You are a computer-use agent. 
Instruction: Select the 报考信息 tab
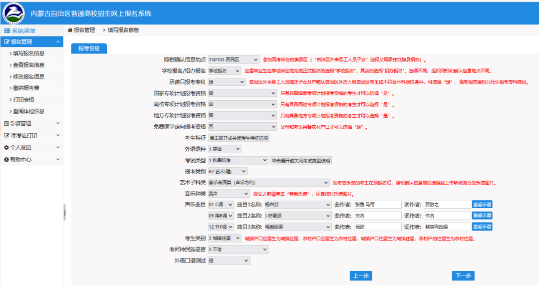89,48
